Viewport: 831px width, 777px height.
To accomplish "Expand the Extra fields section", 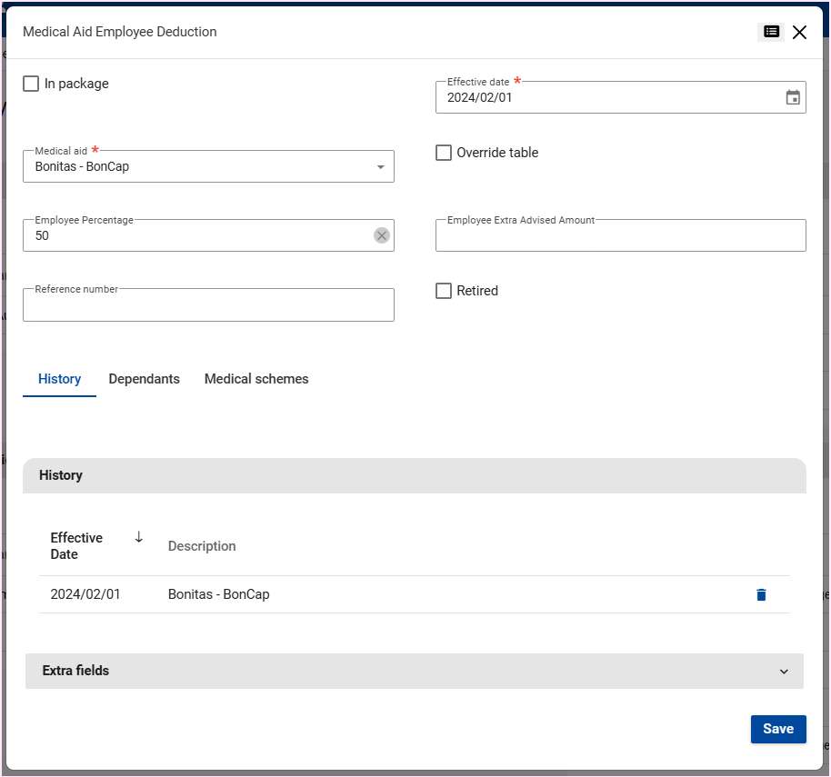I will [415, 672].
